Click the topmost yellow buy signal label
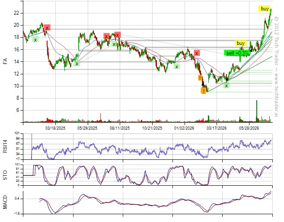The height and width of the screenshot is (222, 284). pyautogui.click(x=264, y=9)
